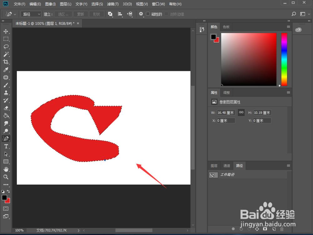Viewport: 313px width, 235px height.
Task: Select the Brush tool
Action: point(6,85)
